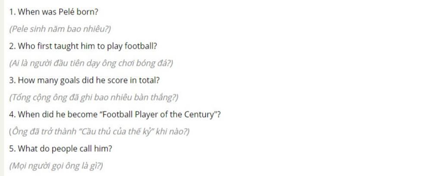
Task: Click the word 'total' in question 3
Action: [x=147, y=81]
